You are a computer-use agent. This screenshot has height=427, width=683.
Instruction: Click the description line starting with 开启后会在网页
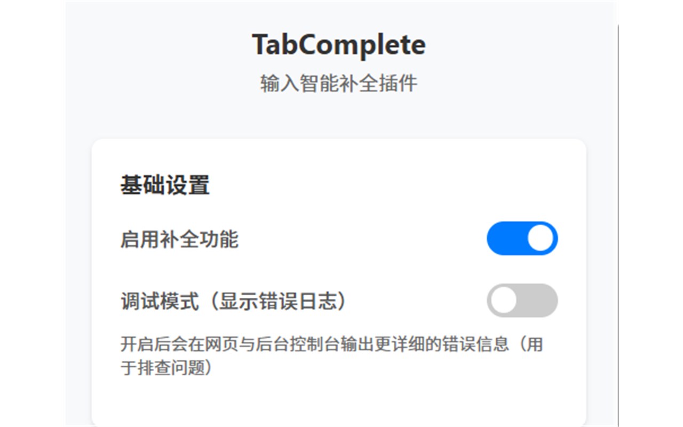click(x=331, y=344)
